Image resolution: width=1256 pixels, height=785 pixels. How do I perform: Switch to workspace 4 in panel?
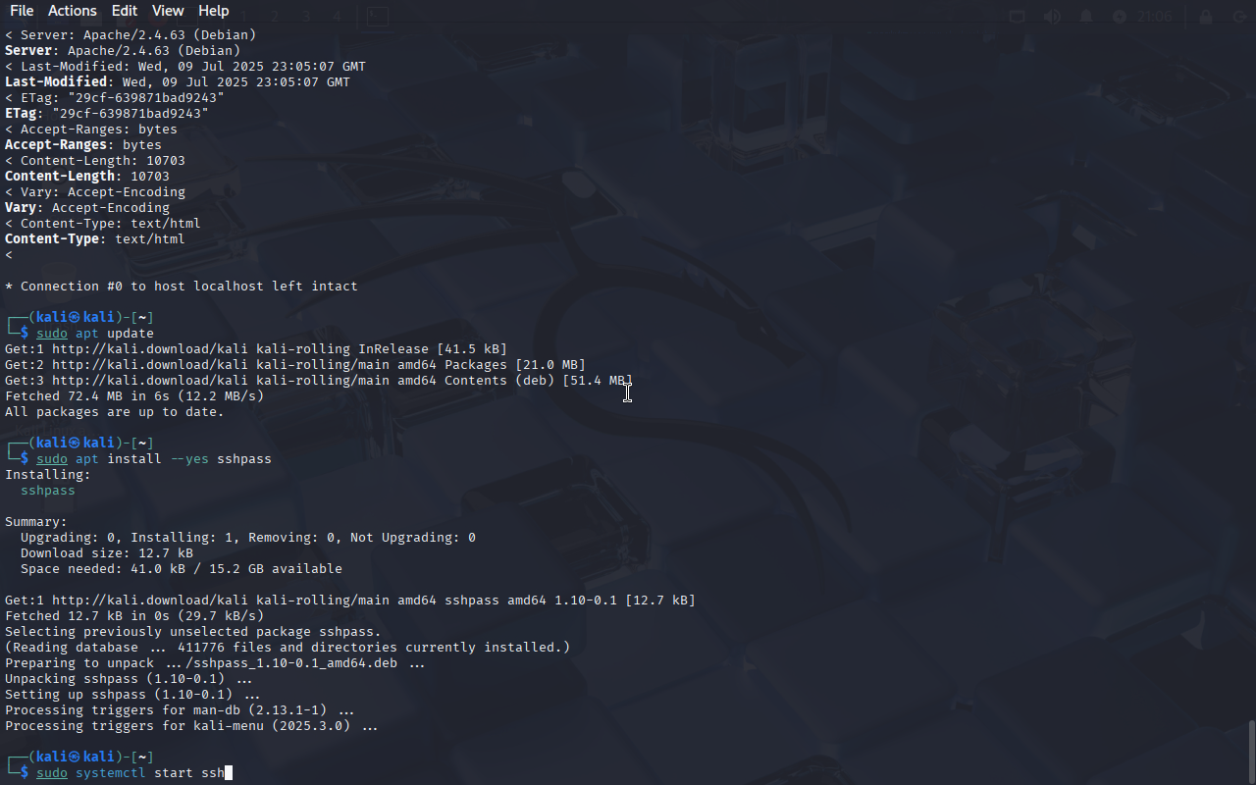point(337,17)
